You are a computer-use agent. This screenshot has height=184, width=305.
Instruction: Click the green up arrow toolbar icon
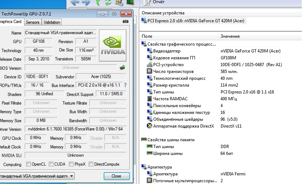pyautogui.click(x=98, y=3)
